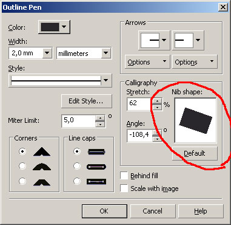Enable the Behind fill checkbox
This screenshot has height=225, width=231.
tap(124, 176)
